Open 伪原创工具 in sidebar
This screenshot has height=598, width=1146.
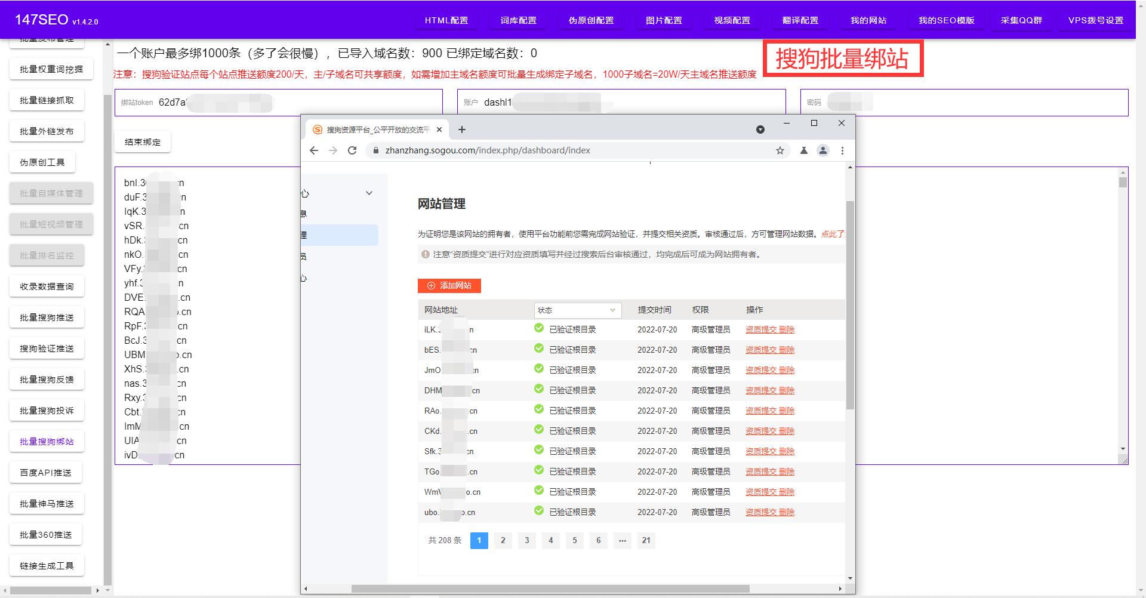pos(42,162)
